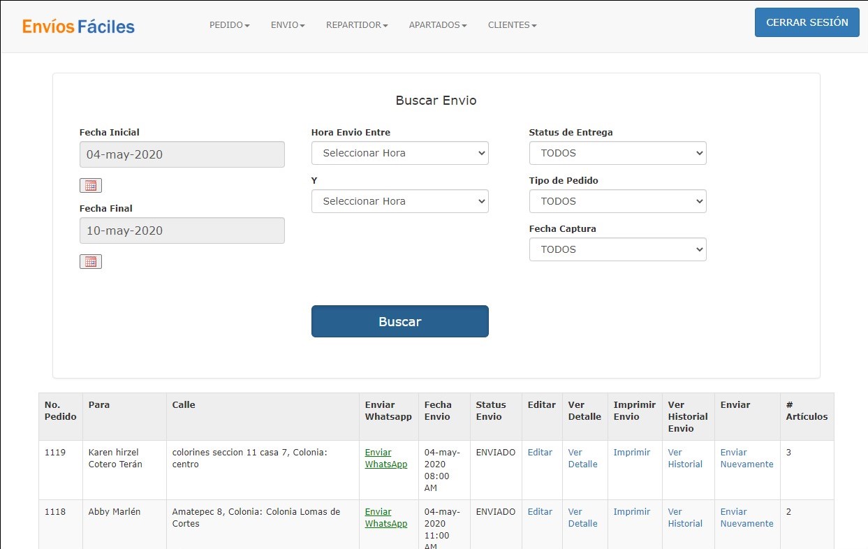The image size is (868, 549).
Task: Expand the Status de Entrega dropdown
Action: [617, 153]
